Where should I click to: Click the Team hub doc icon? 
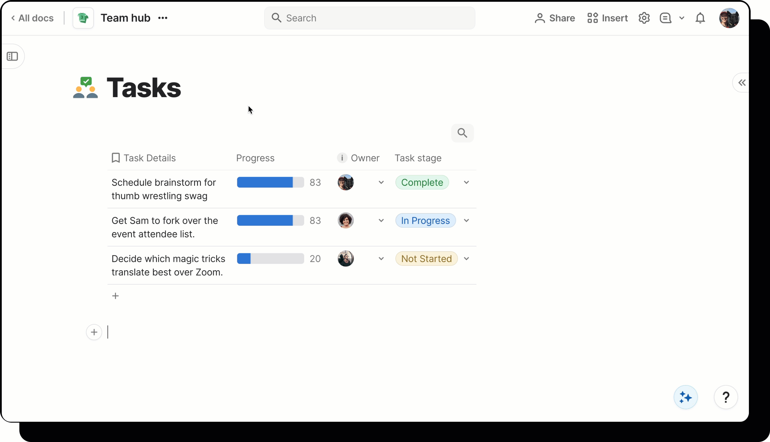[x=83, y=18]
